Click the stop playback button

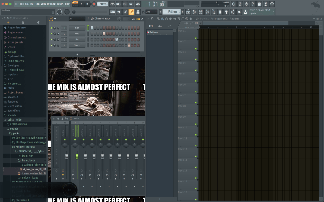(x=87, y=4)
